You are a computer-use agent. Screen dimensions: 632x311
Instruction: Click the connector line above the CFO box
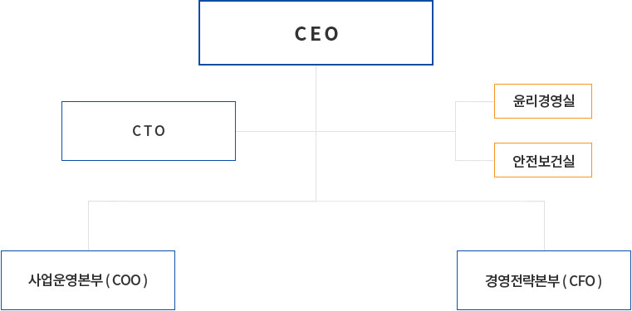point(544,226)
